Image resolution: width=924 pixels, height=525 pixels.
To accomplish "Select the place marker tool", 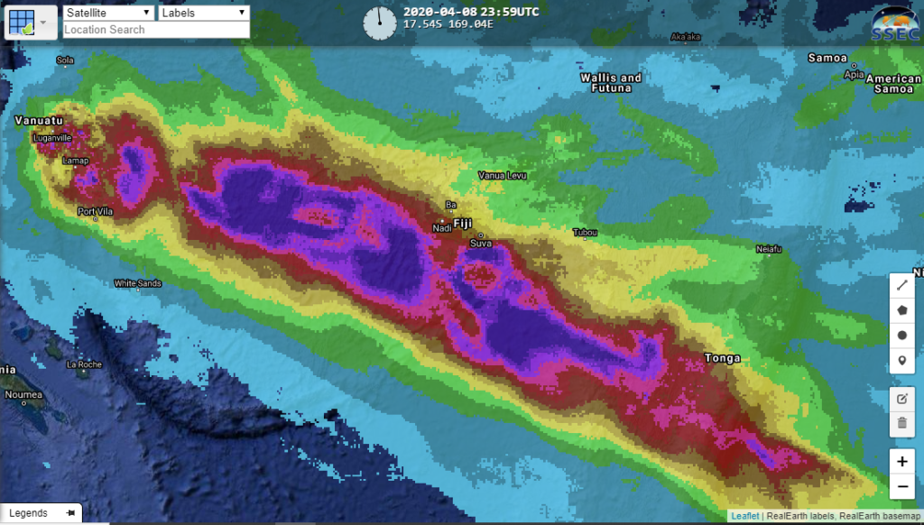I will click(x=902, y=361).
